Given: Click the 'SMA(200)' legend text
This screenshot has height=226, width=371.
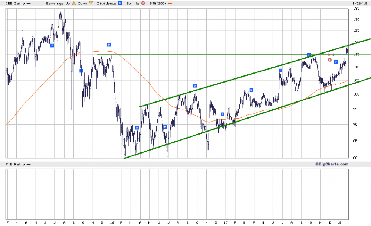Looking at the screenshot, I should point(158,3).
